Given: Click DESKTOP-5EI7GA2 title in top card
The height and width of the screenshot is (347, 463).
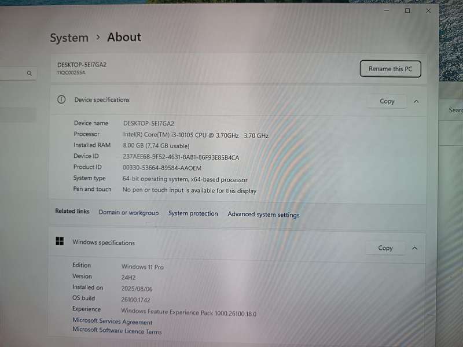Looking at the screenshot, I should tap(82, 65).
